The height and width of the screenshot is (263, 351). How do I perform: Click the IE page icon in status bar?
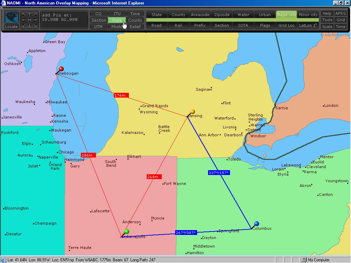[x=3, y=260]
